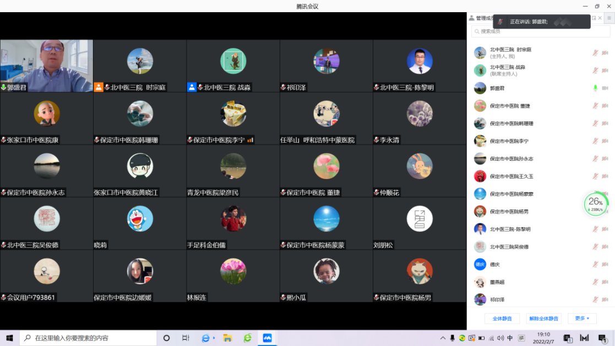Click camera icon beside 祁印泽 in member list
The image size is (615, 346).
(x=605, y=300)
